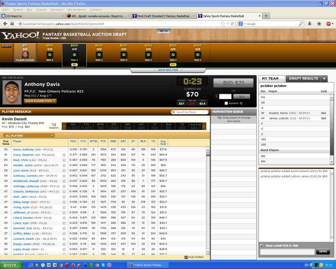Click Search by Player field
Image resolution: width=336 pixels, height=269 pixels.
point(190,112)
